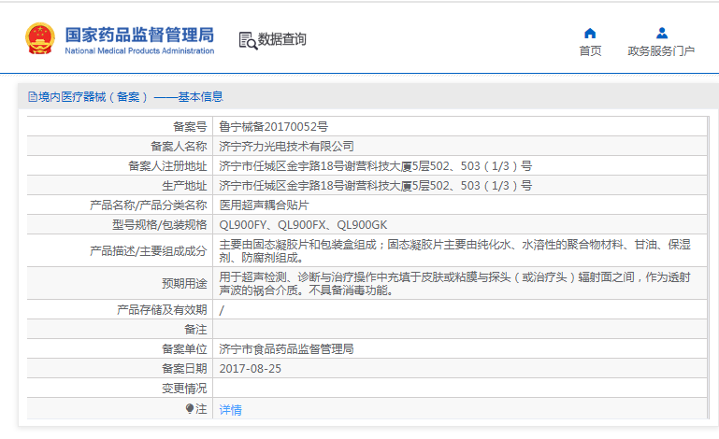
Task: Click the 备案人名称 row label
Action: click(x=179, y=147)
